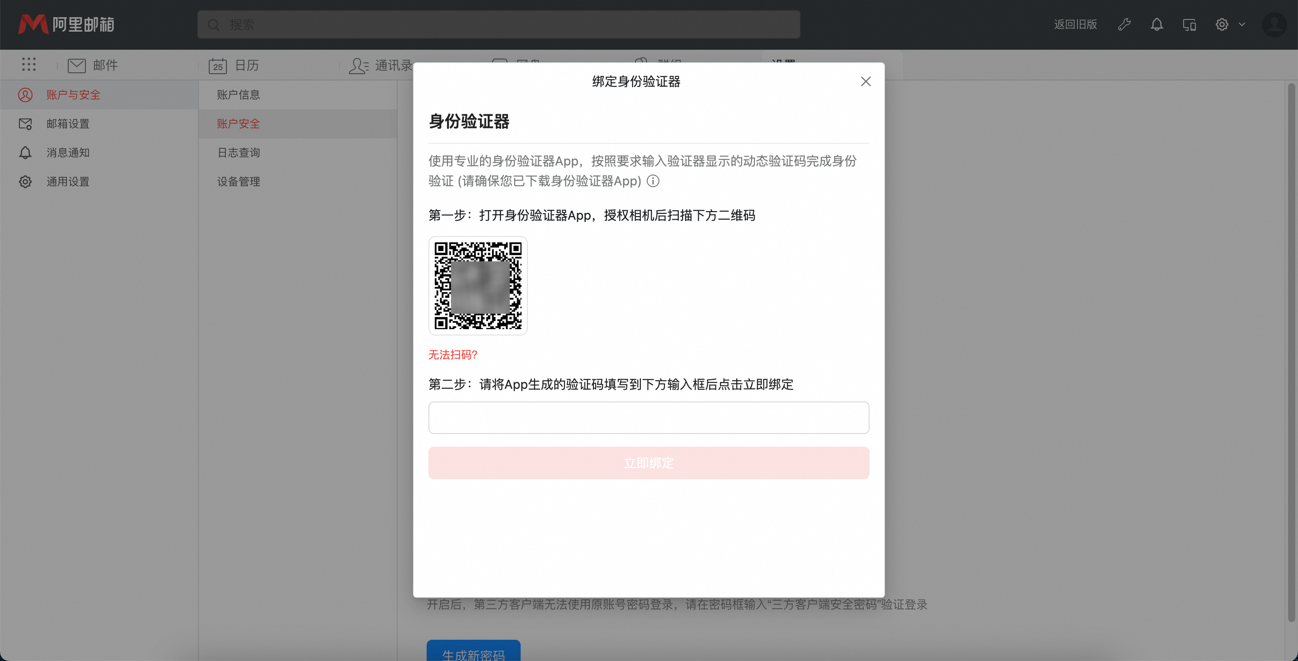Click the 通用设置 gear icon
The width and height of the screenshot is (1298, 661).
(x=25, y=181)
